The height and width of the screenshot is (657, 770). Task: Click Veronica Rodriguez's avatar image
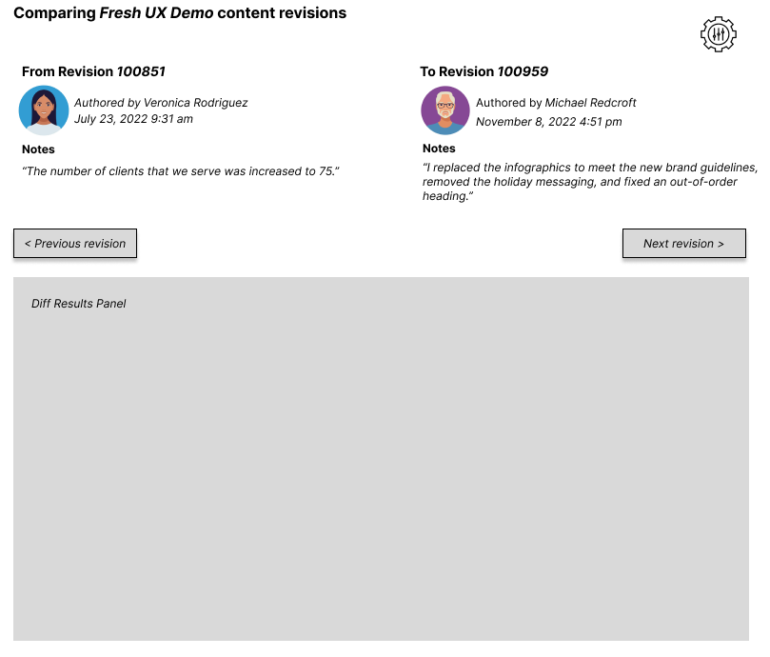click(x=43, y=109)
